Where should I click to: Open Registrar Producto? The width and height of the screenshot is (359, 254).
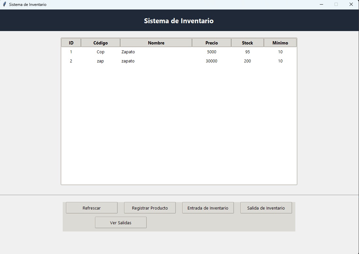coord(150,208)
